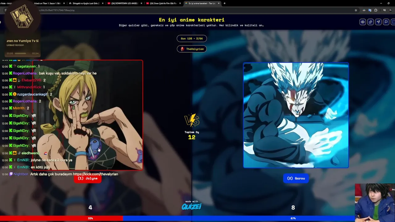
Task: Open the glasses-face browser extension
Action: click(364, 10)
